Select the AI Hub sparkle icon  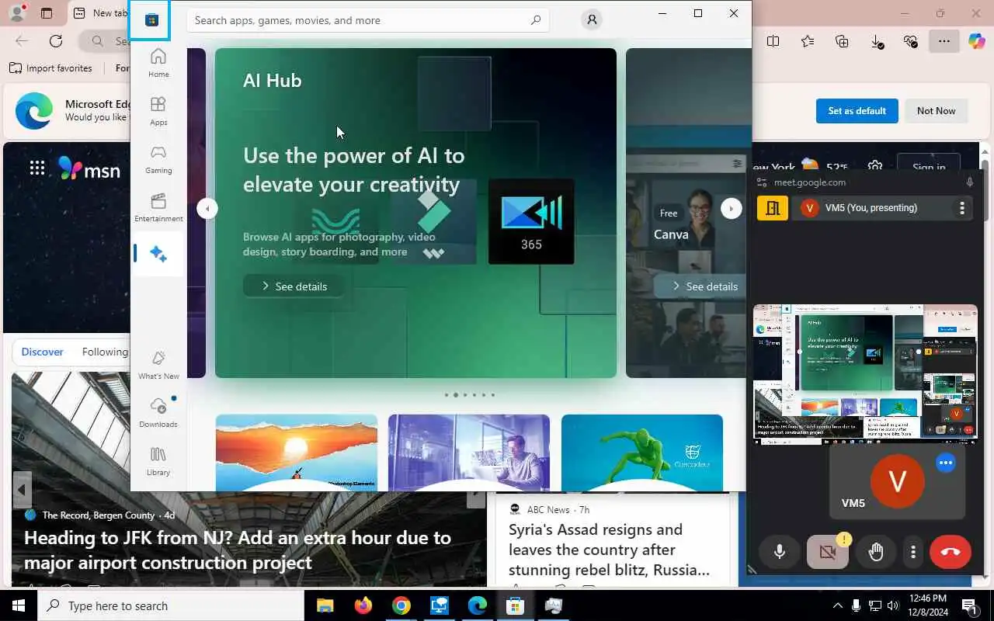158,254
